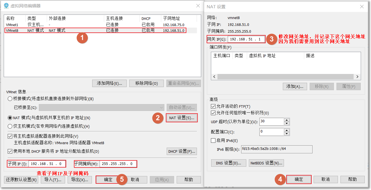Viewport: 371px width, 190px height.
Task: Click 帮助 in Virtual Network Editor
Action: click(189, 180)
